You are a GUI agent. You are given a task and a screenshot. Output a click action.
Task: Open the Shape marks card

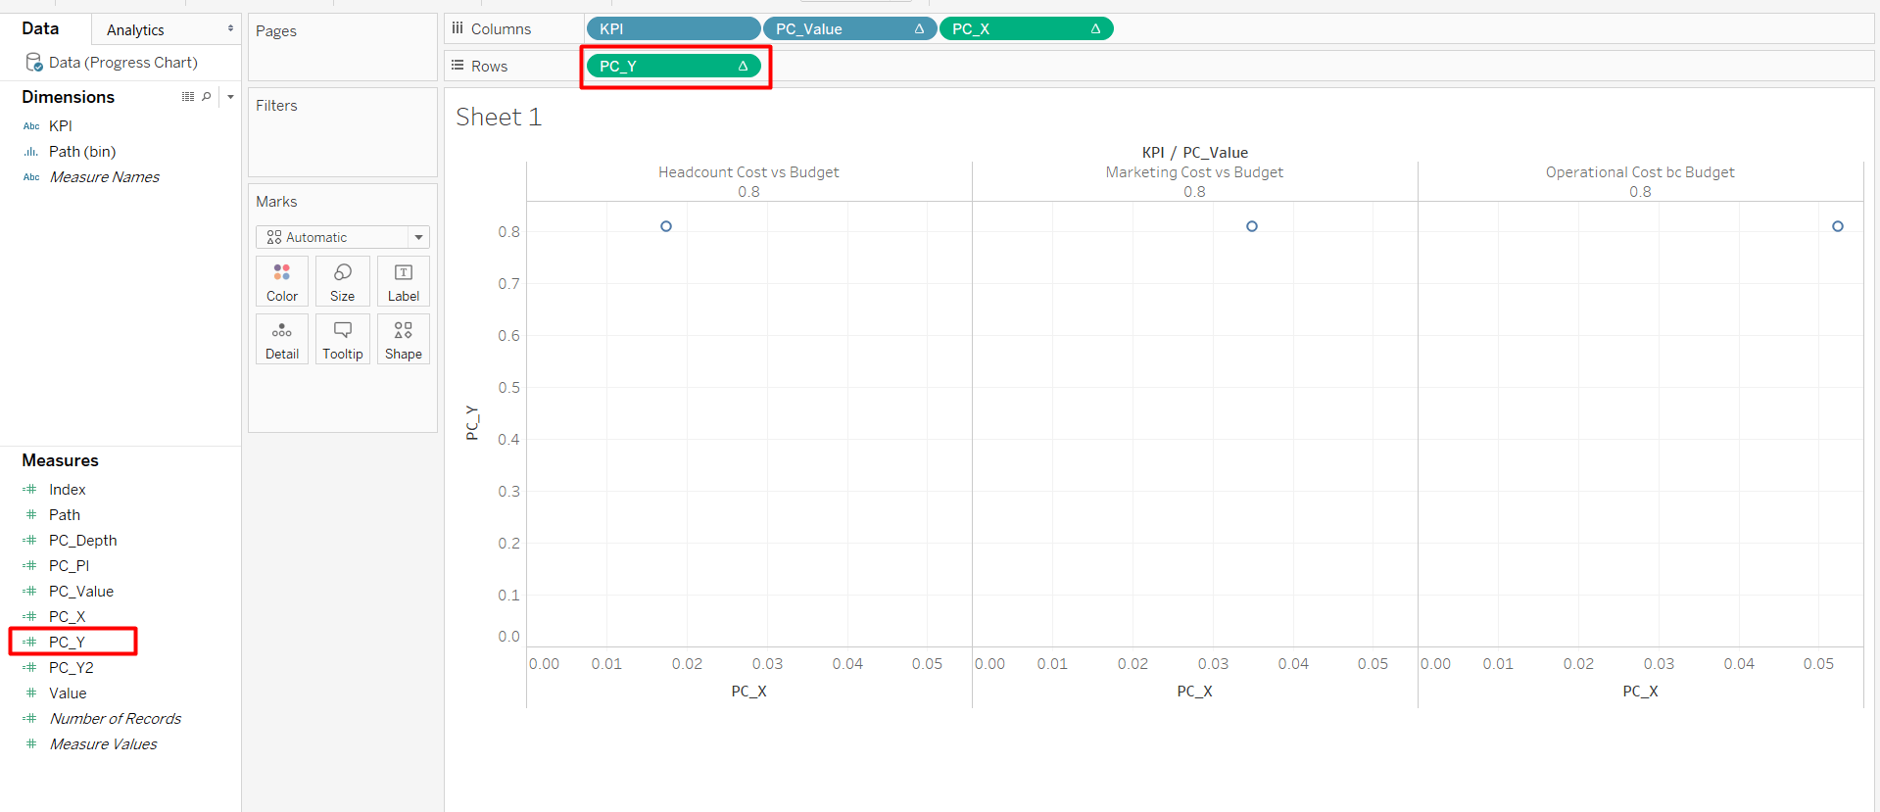point(403,339)
